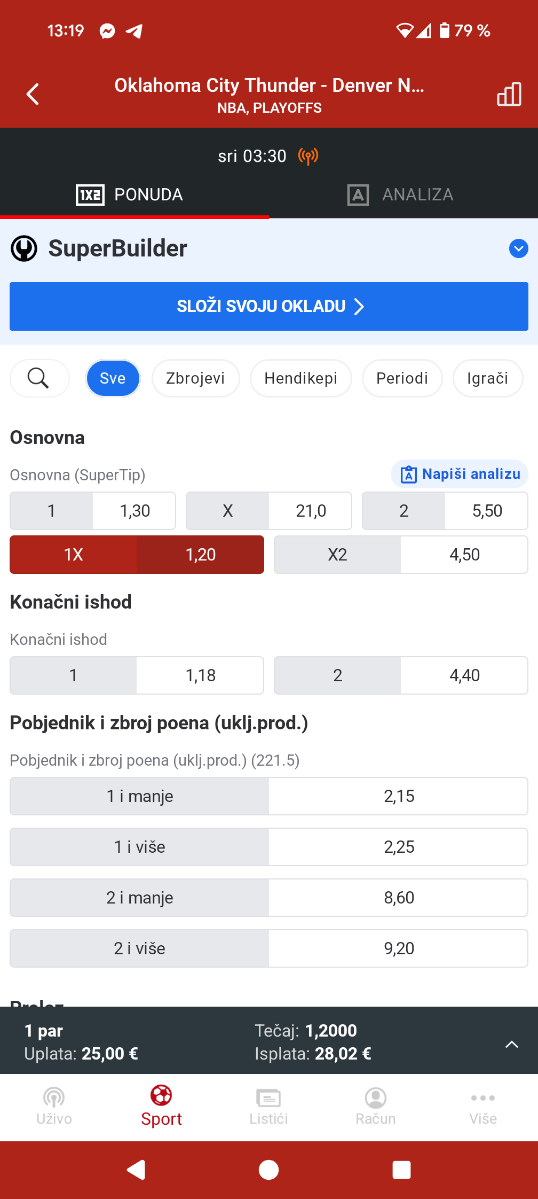Tap Napiši analizu link
Viewport: 538px width, 1199px height.
click(x=460, y=474)
